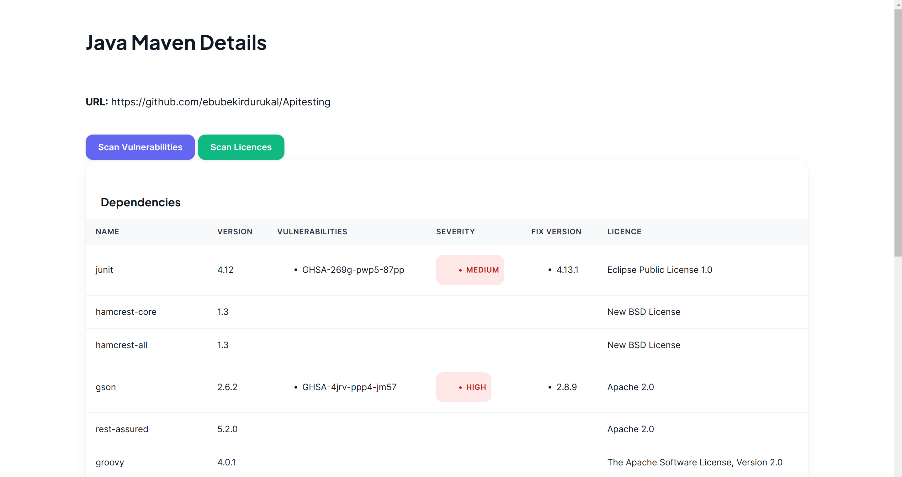Image resolution: width=902 pixels, height=477 pixels.
Task: Select the gson dependency name
Action: tap(105, 387)
